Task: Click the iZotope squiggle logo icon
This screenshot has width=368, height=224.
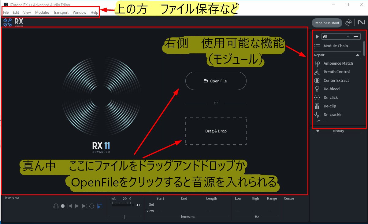Action: point(348,23)
